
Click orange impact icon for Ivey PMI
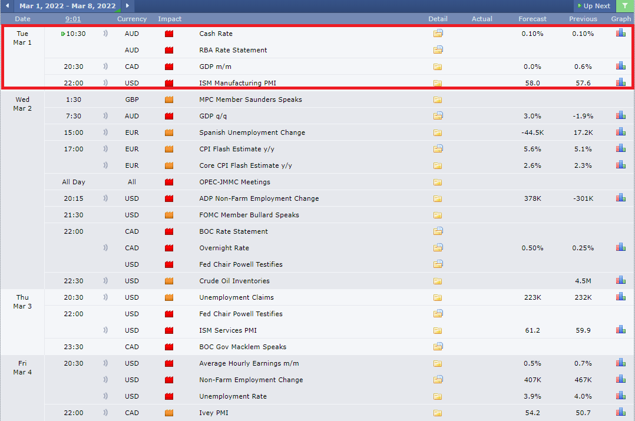(169, 413)
